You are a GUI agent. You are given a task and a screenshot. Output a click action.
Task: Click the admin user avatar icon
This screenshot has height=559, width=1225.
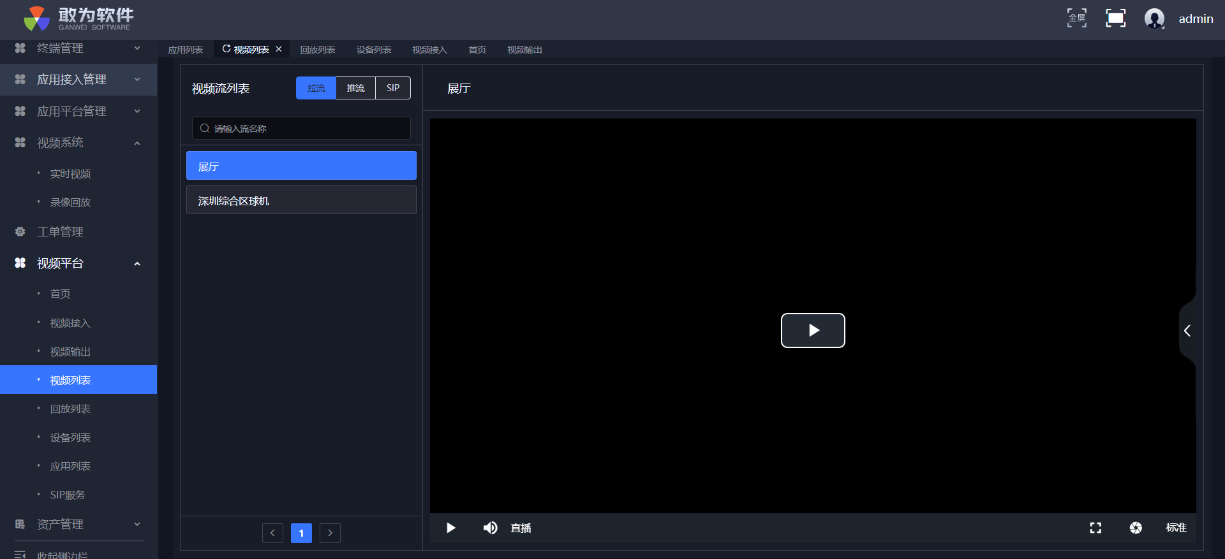pyautogui.click(x=1154, y=18)
